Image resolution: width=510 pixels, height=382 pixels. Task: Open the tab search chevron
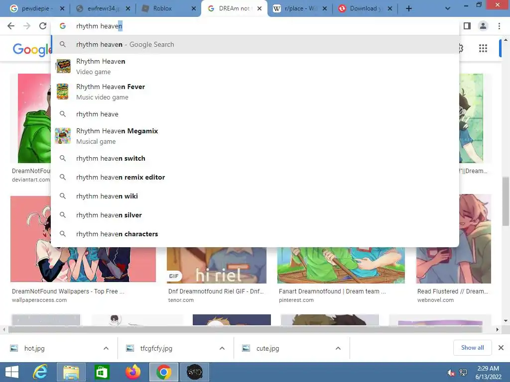point(448,9)
